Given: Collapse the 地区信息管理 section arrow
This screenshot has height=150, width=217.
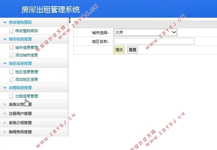Looking at the screenshot, I should coord(5,63).
